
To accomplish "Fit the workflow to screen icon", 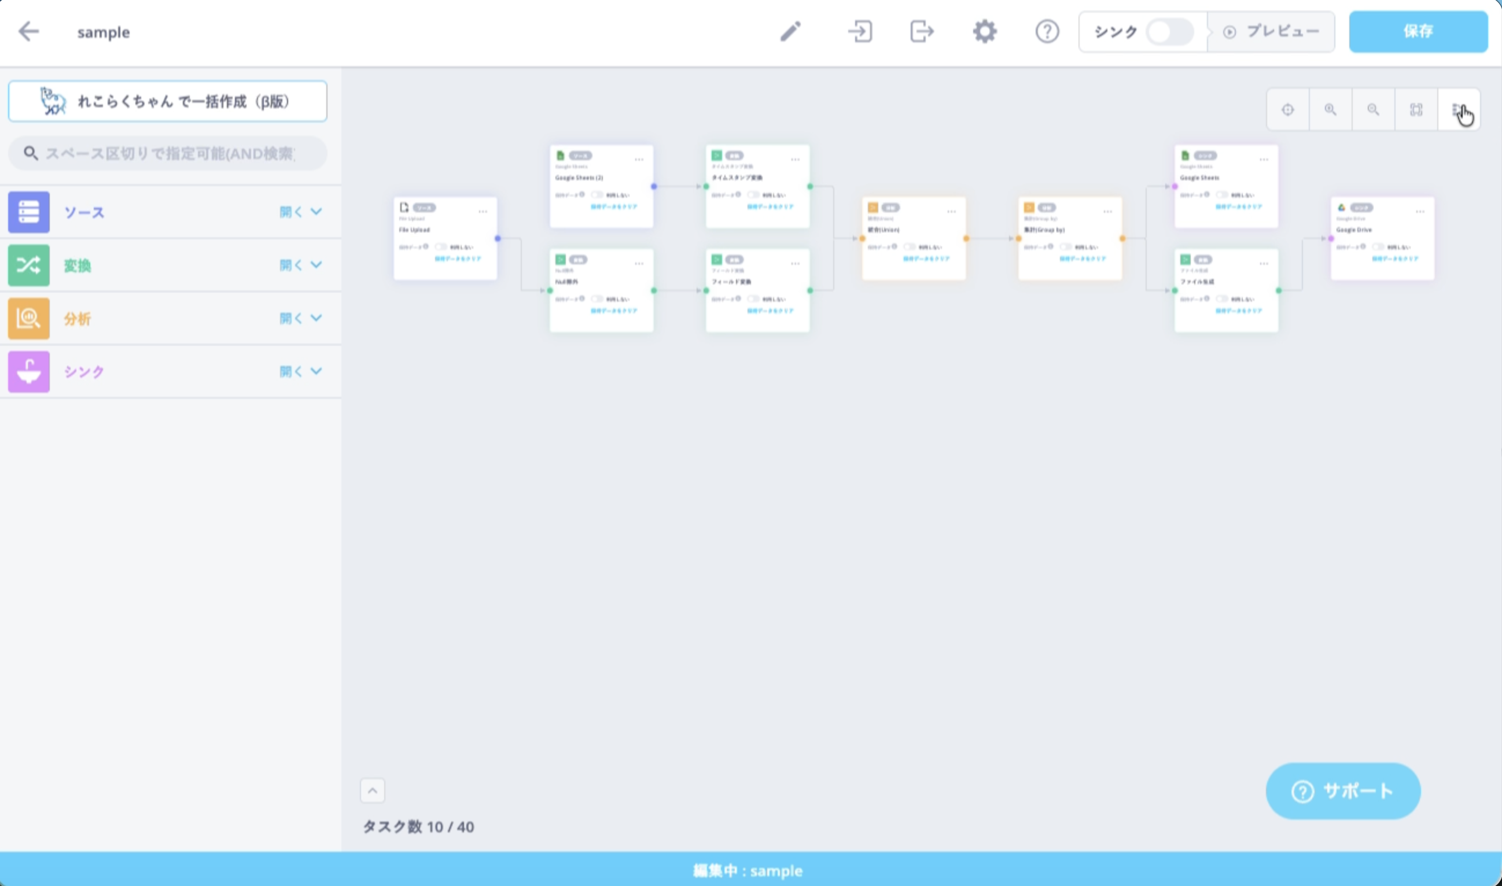I will pyautogui.click(x=1416, y=109).
